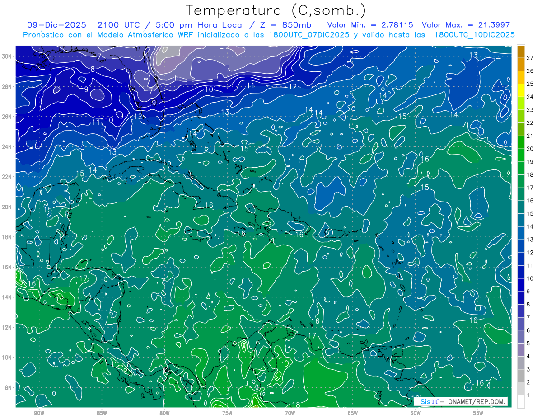Screen dimensions: 542x419
Task: Click color bar label "20"
Action: [x=530, y=148]
